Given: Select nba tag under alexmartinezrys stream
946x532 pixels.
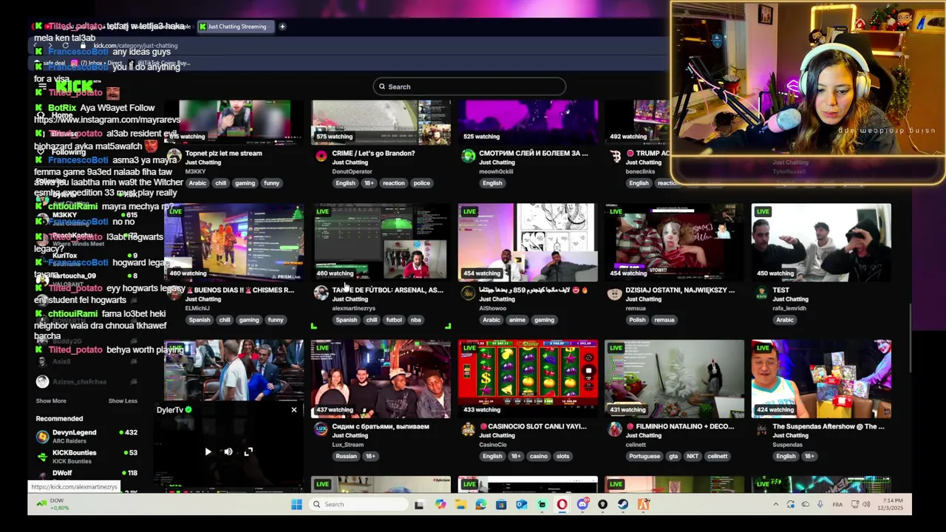Looking at the screenshot, I should click(415, 320).
